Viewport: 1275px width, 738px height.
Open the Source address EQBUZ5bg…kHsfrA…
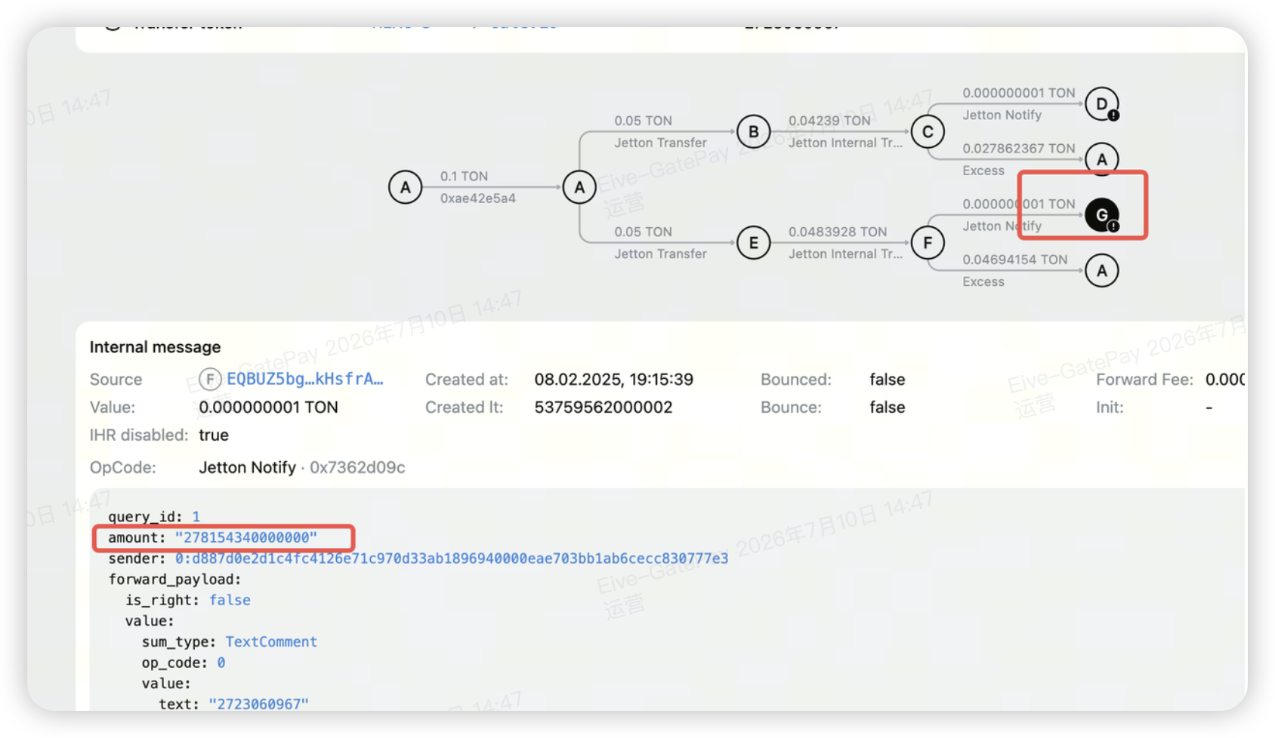(x=305, y=379)
